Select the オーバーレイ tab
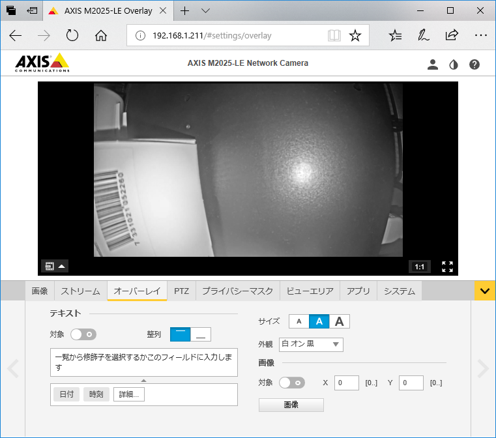This screenshot has width=496, height=438. point(137,291)
